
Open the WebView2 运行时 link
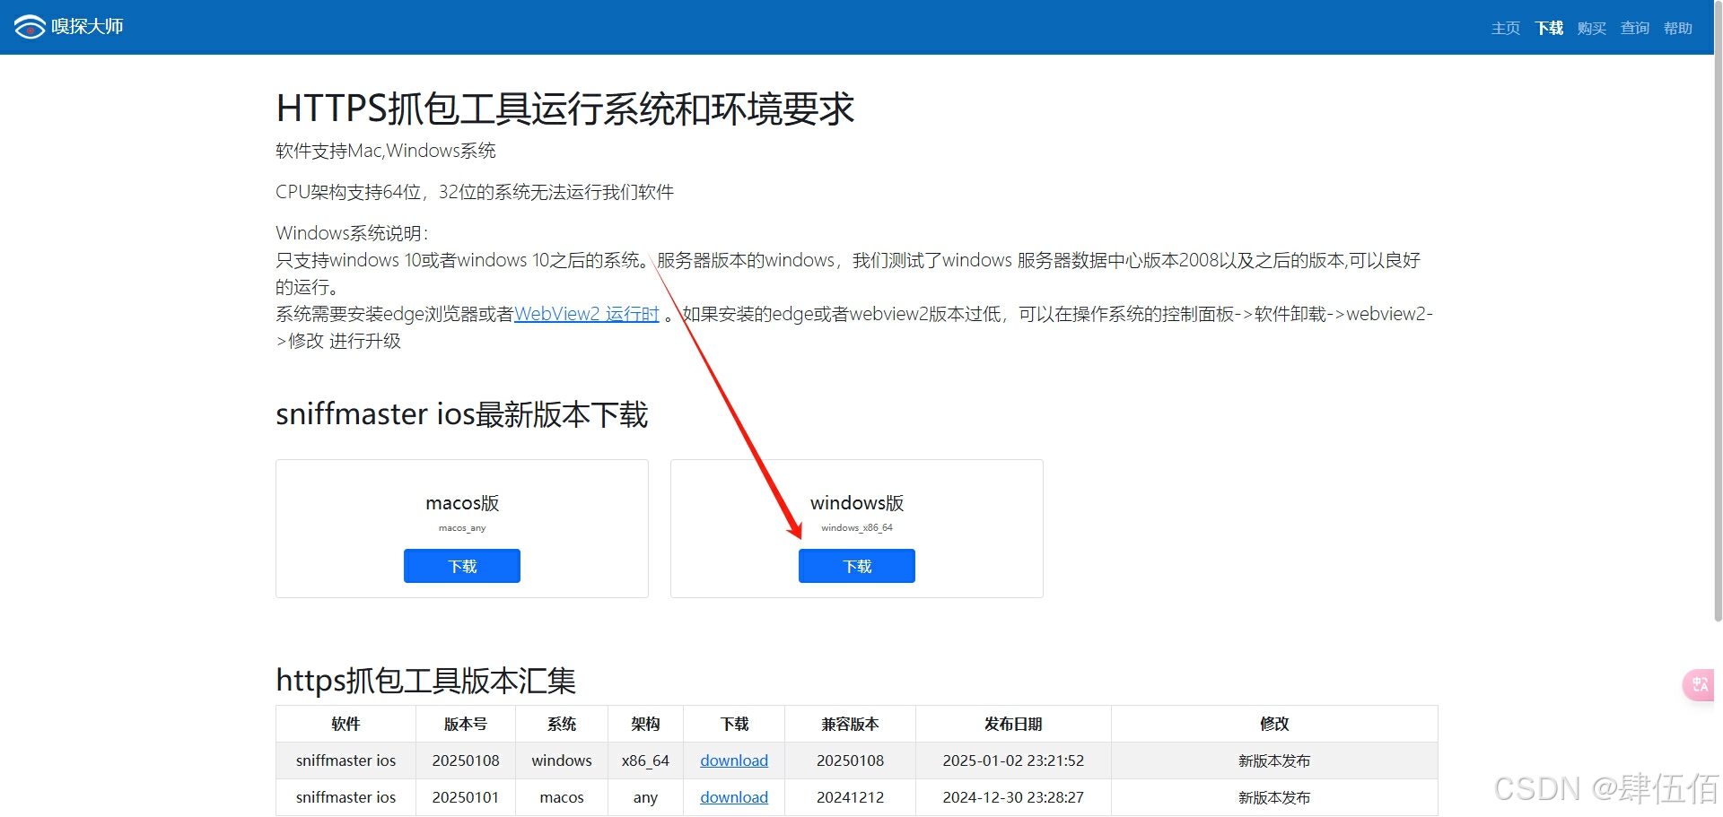click(585, 314)
